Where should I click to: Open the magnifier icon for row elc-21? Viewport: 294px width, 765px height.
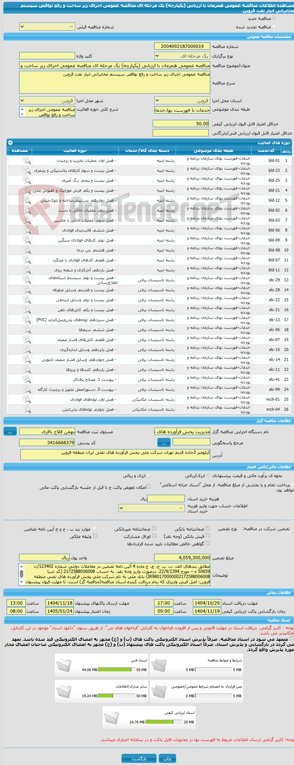(x=27, y=310)
